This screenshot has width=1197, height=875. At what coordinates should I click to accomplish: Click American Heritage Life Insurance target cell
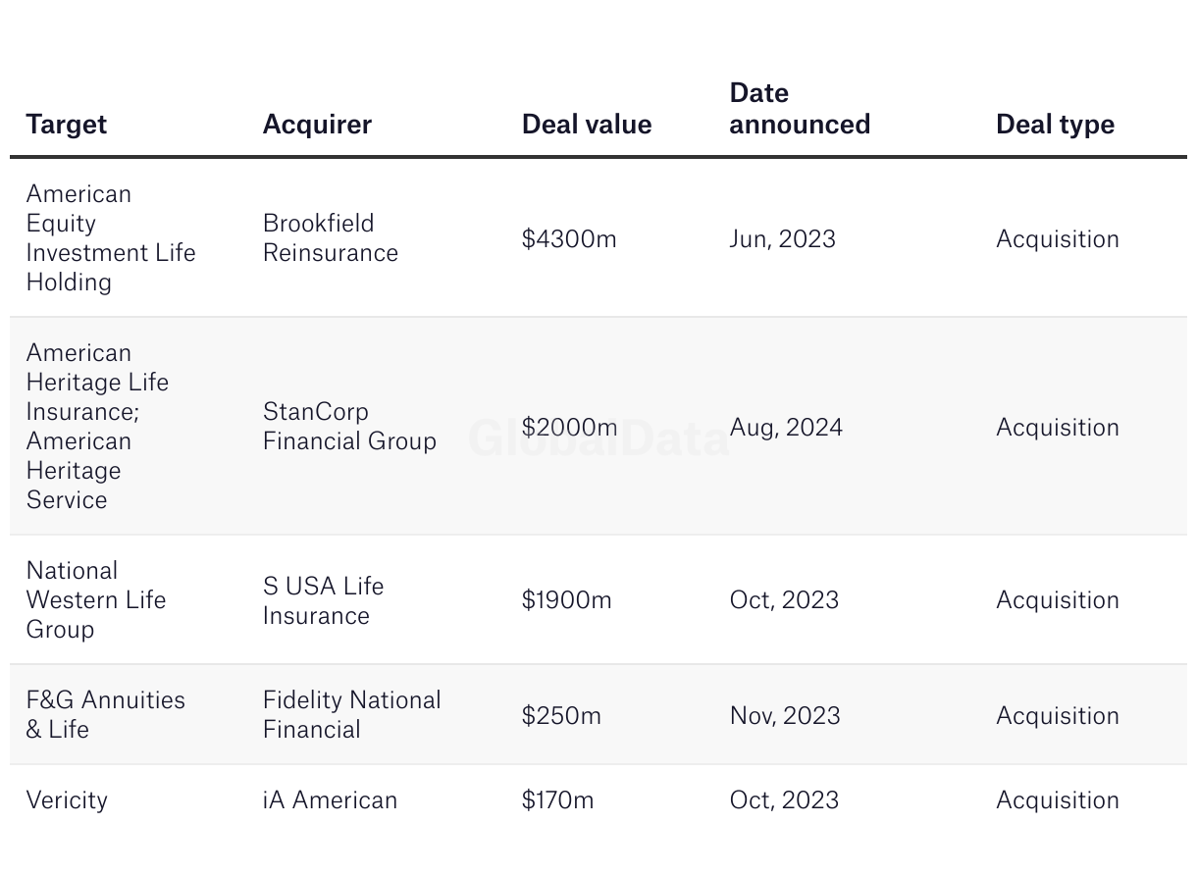97,426
